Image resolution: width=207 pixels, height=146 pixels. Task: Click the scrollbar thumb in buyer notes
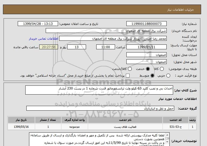tap(167, 138)
